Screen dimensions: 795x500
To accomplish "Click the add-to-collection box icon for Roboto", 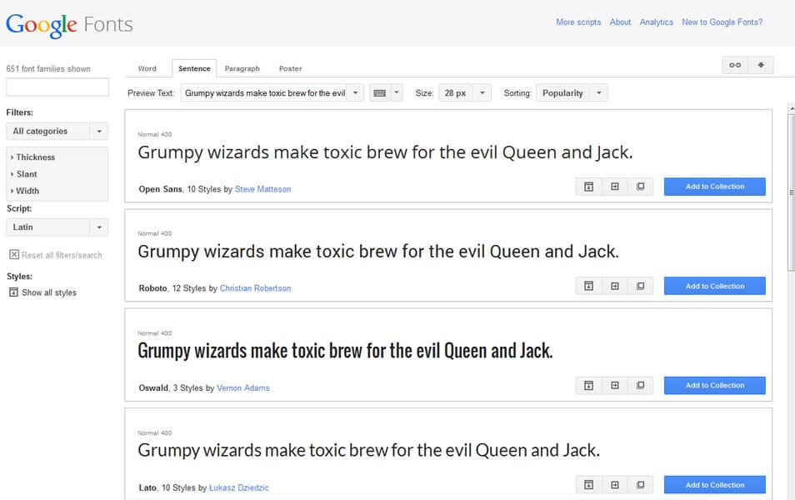I will (x=588, y=285).
